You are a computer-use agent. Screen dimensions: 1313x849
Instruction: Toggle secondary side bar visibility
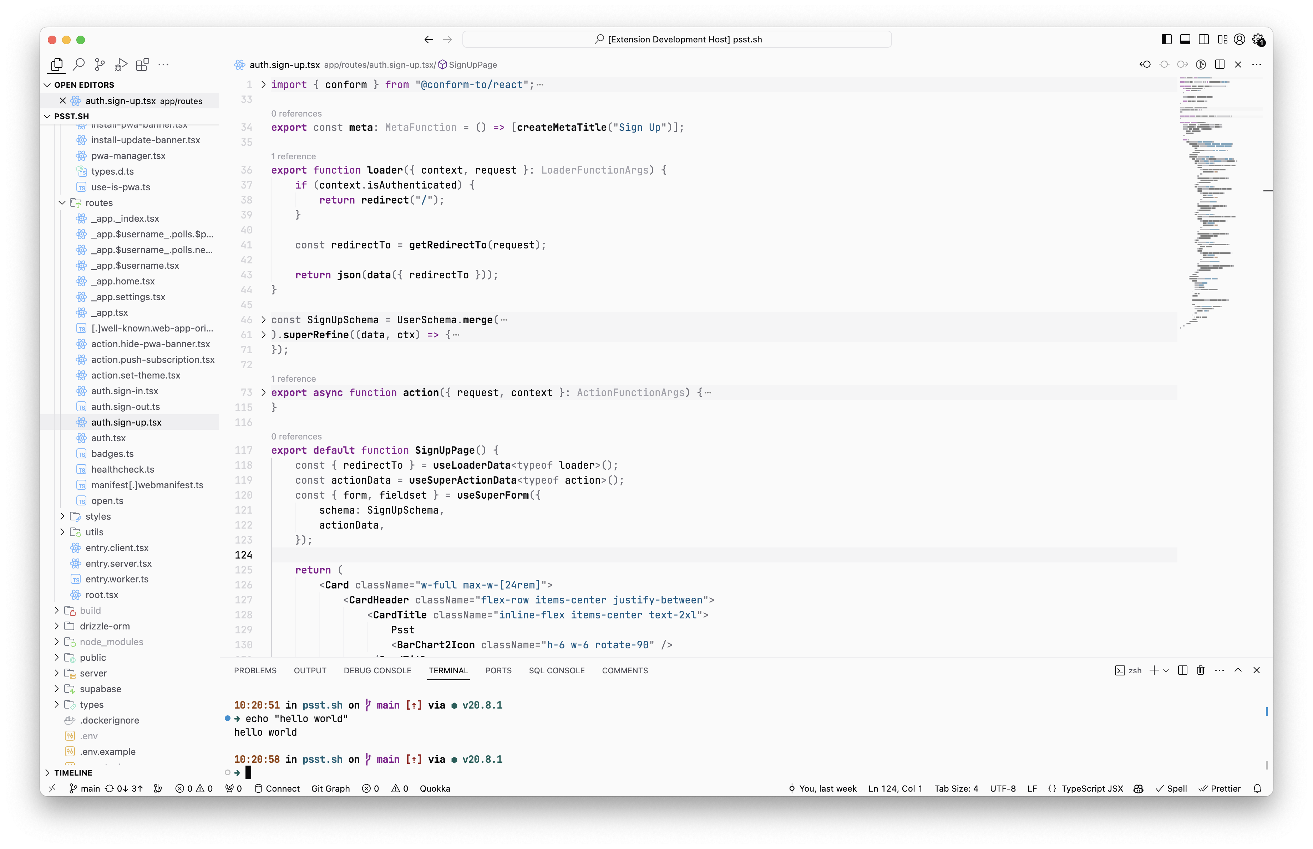pyautogui.click(x=1204, y=39)
